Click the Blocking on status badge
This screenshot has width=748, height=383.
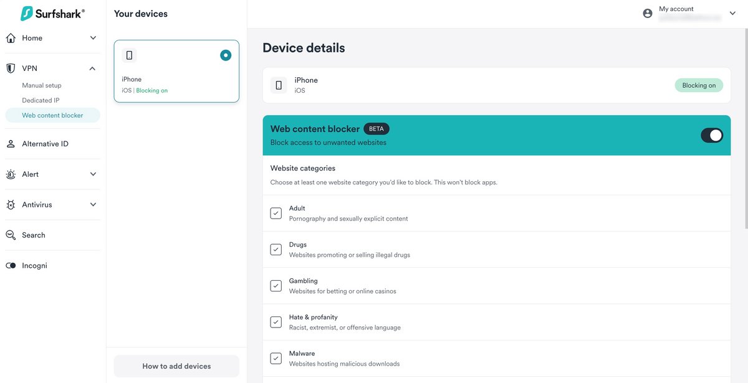click(x=699, y=85)
